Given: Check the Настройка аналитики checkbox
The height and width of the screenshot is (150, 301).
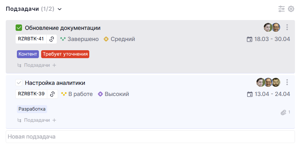Looking at the screenshot, I should pos(19,83).
